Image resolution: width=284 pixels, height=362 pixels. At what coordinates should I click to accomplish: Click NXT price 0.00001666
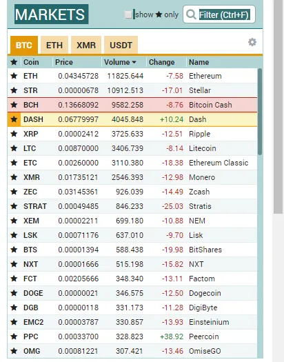click(x=78, y=264)
